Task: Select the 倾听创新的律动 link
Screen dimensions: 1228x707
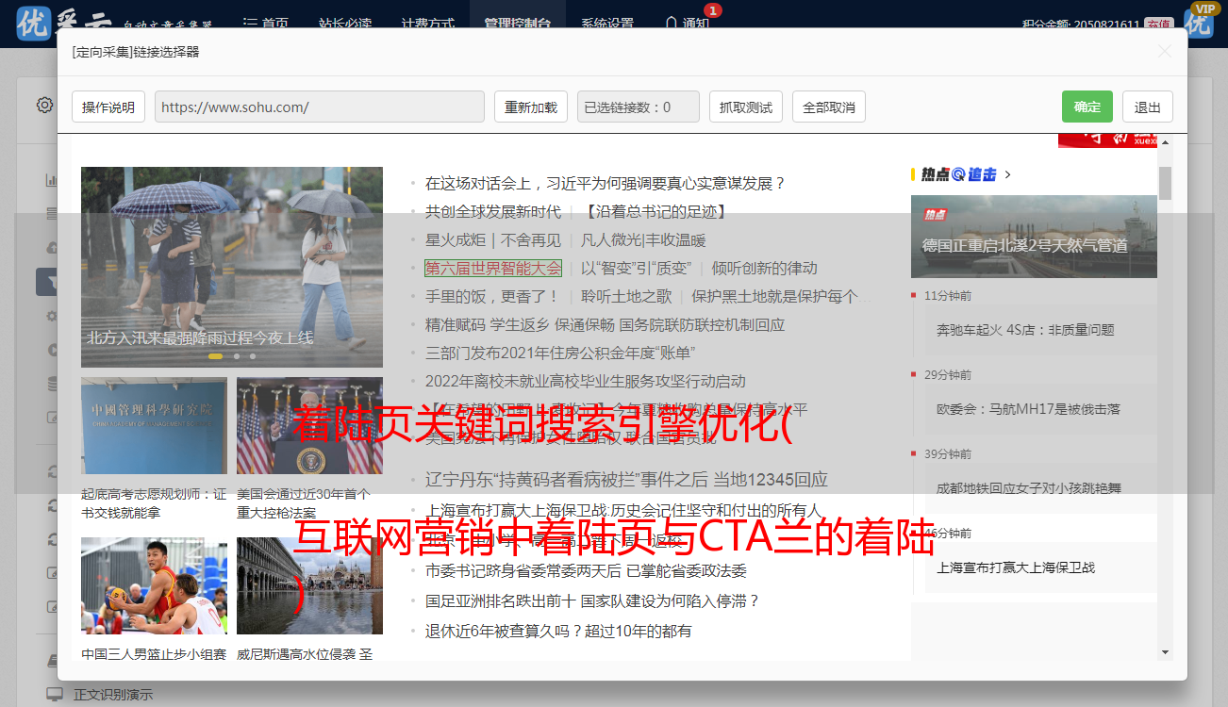Action: point(764,268)
